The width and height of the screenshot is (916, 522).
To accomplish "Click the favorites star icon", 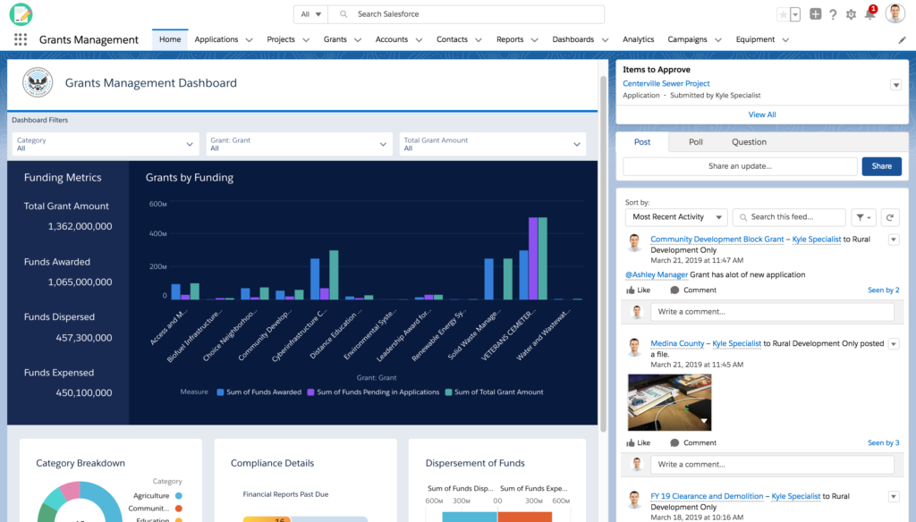I will tap(783, 14).
